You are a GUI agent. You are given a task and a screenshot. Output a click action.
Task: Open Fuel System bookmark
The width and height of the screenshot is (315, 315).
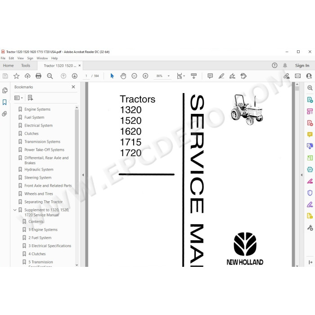pos(34,117)
